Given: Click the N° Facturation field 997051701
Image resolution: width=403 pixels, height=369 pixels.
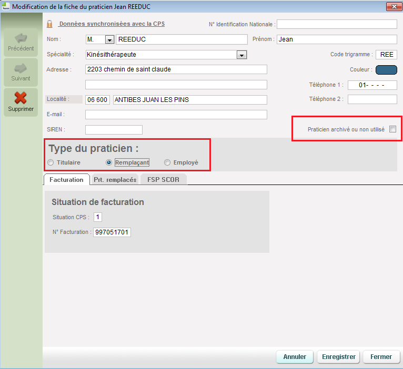Looking at the screenshot, I should click(112, 232).
